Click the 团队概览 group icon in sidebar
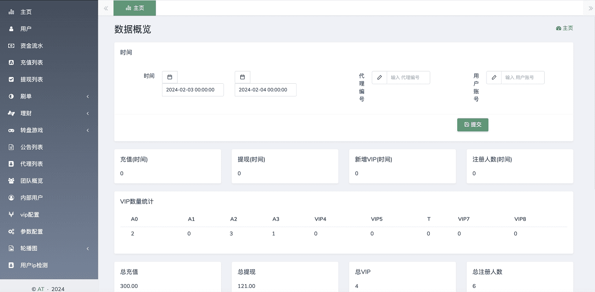Image resolution: width=595 pixels, height=292 pixels. pos(11,181)
